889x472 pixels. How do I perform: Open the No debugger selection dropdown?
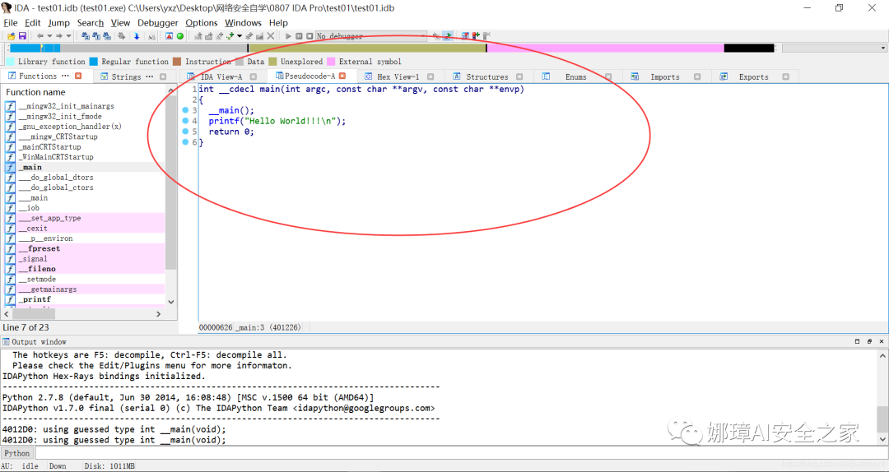click(x=370, y=35)
